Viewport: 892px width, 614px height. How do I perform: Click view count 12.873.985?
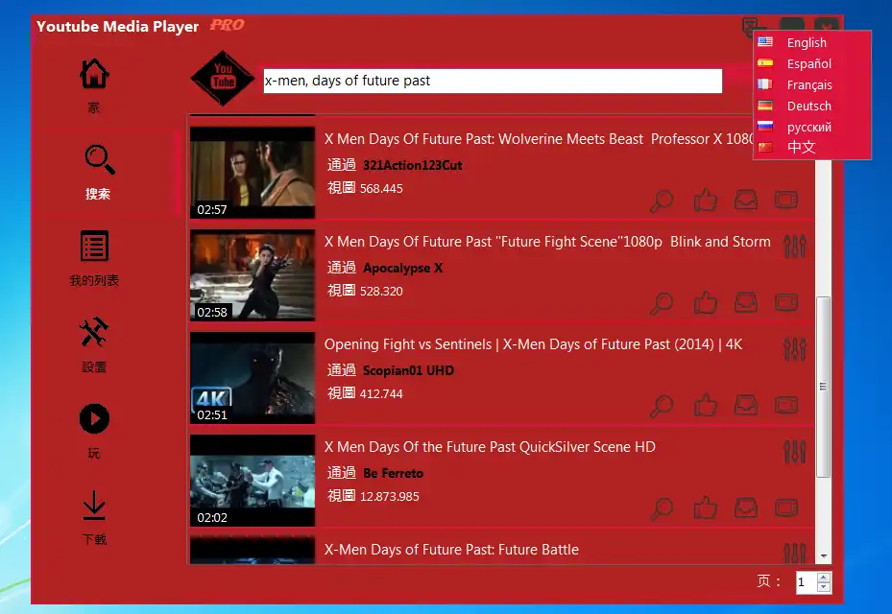[390, 497]
